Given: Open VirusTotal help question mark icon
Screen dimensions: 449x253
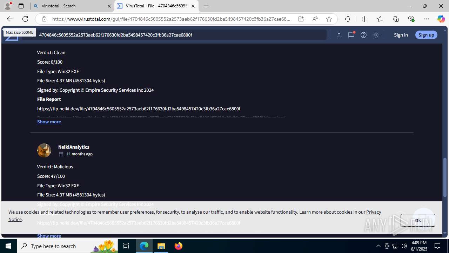Looking at the screenshot, I should [x=363, y=35].
